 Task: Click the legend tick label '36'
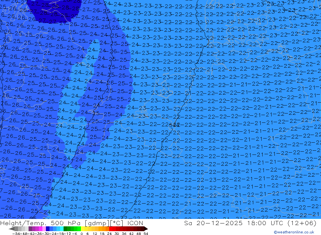coord(124,234)
